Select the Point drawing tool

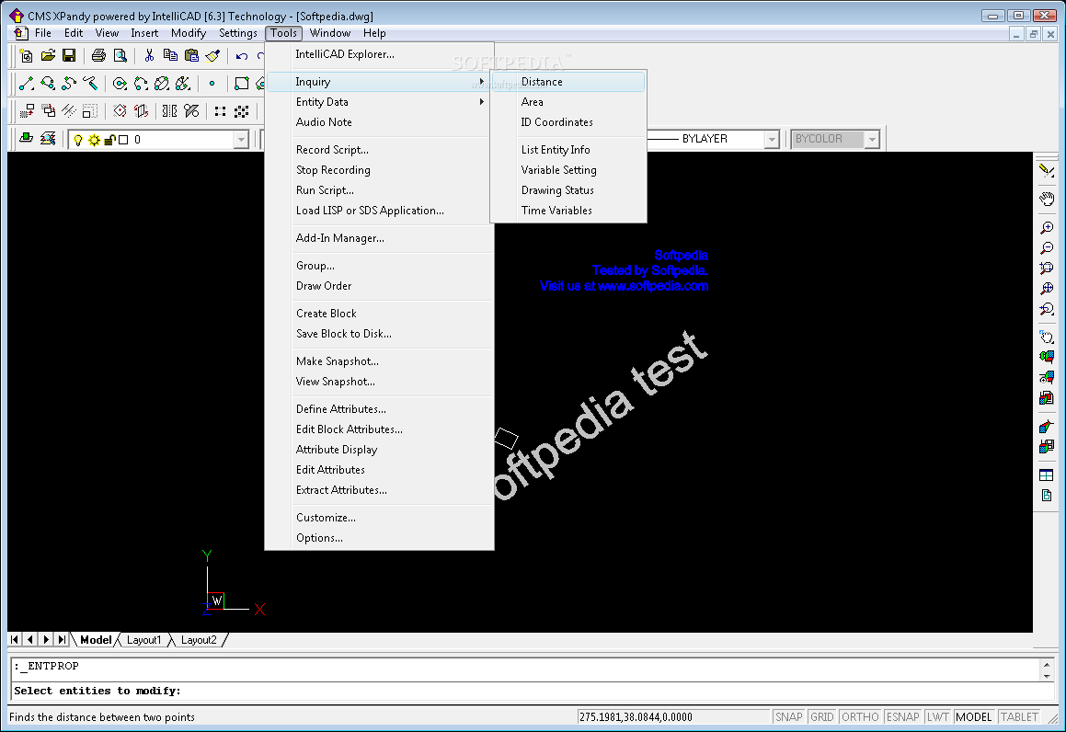(212, 84)
